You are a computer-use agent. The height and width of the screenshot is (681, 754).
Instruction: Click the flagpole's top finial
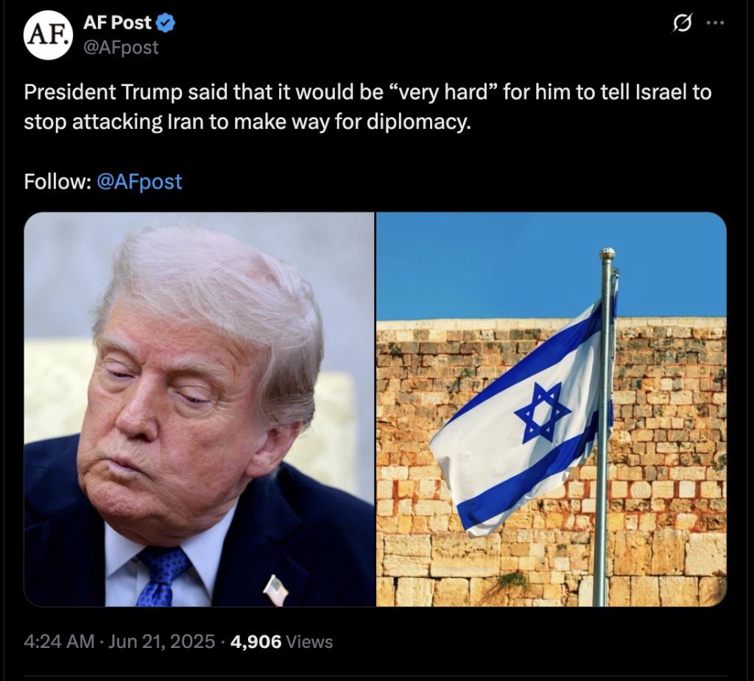tap(607, 255)
